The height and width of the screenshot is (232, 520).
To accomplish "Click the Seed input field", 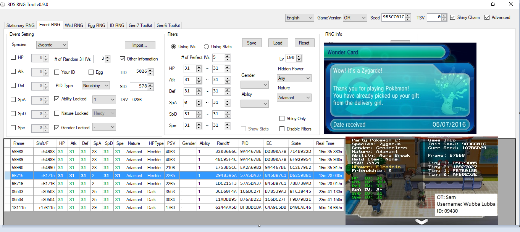I will click(393, 17).
